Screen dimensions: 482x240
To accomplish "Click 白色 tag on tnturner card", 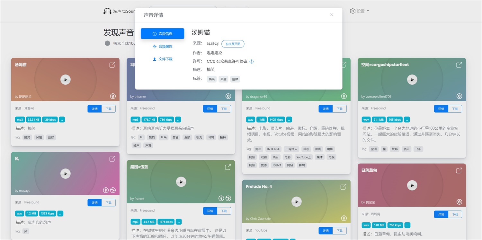I will [175, 137].
